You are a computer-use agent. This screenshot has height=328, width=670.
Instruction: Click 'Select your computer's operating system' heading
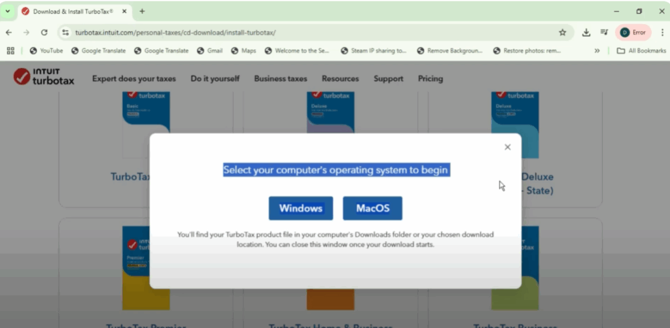pos(336,170)
